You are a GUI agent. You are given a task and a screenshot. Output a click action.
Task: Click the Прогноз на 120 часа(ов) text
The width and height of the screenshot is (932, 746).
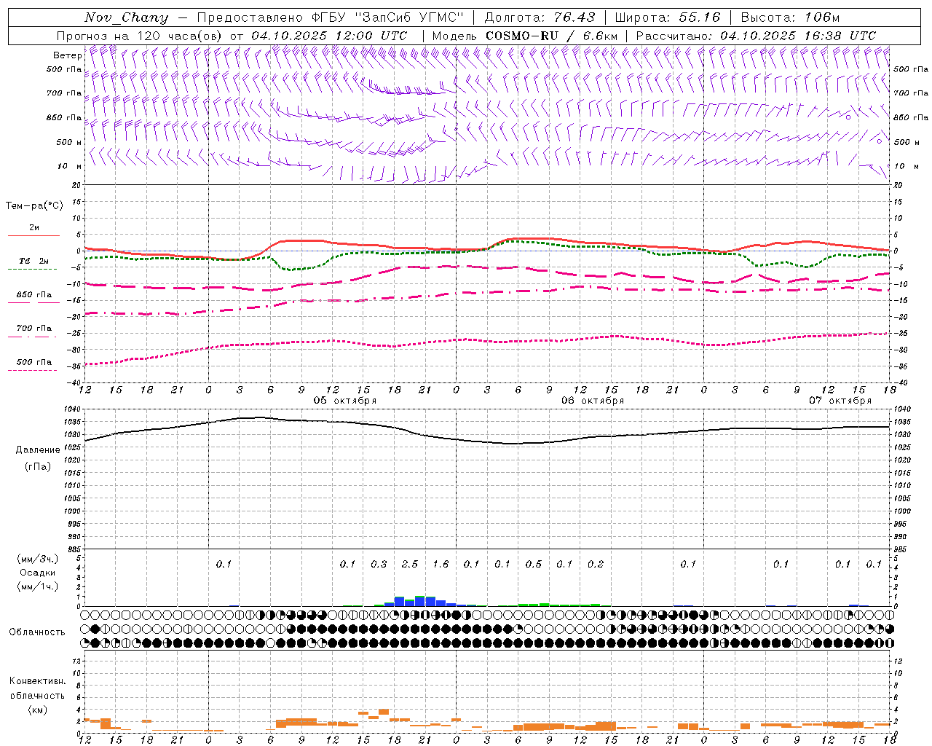click(141, 36)
